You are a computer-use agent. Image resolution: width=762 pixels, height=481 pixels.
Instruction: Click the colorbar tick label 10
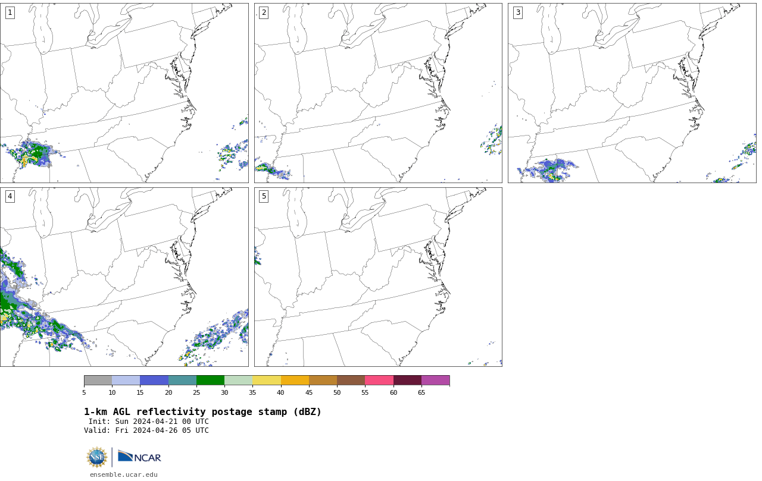click(x=112, y=392)
